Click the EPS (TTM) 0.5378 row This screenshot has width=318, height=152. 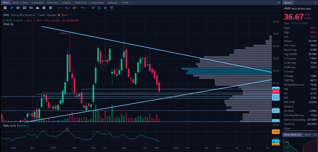click(x=300, y=102)
